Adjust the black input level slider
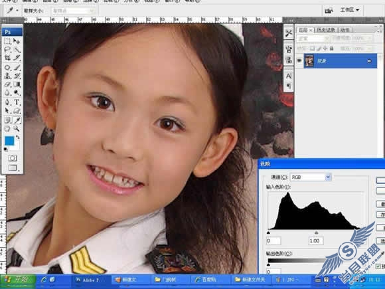 268,233
